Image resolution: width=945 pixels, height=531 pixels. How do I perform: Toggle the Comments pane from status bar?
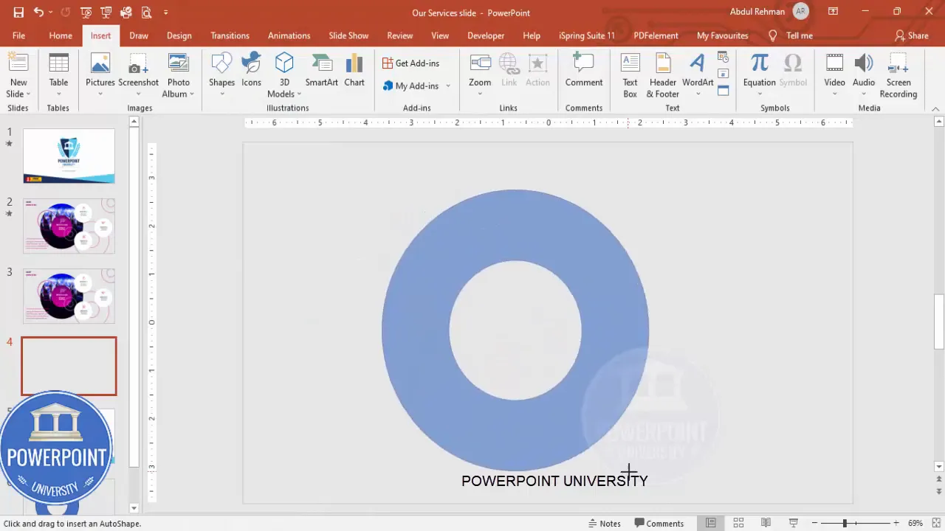pos(659,523)
